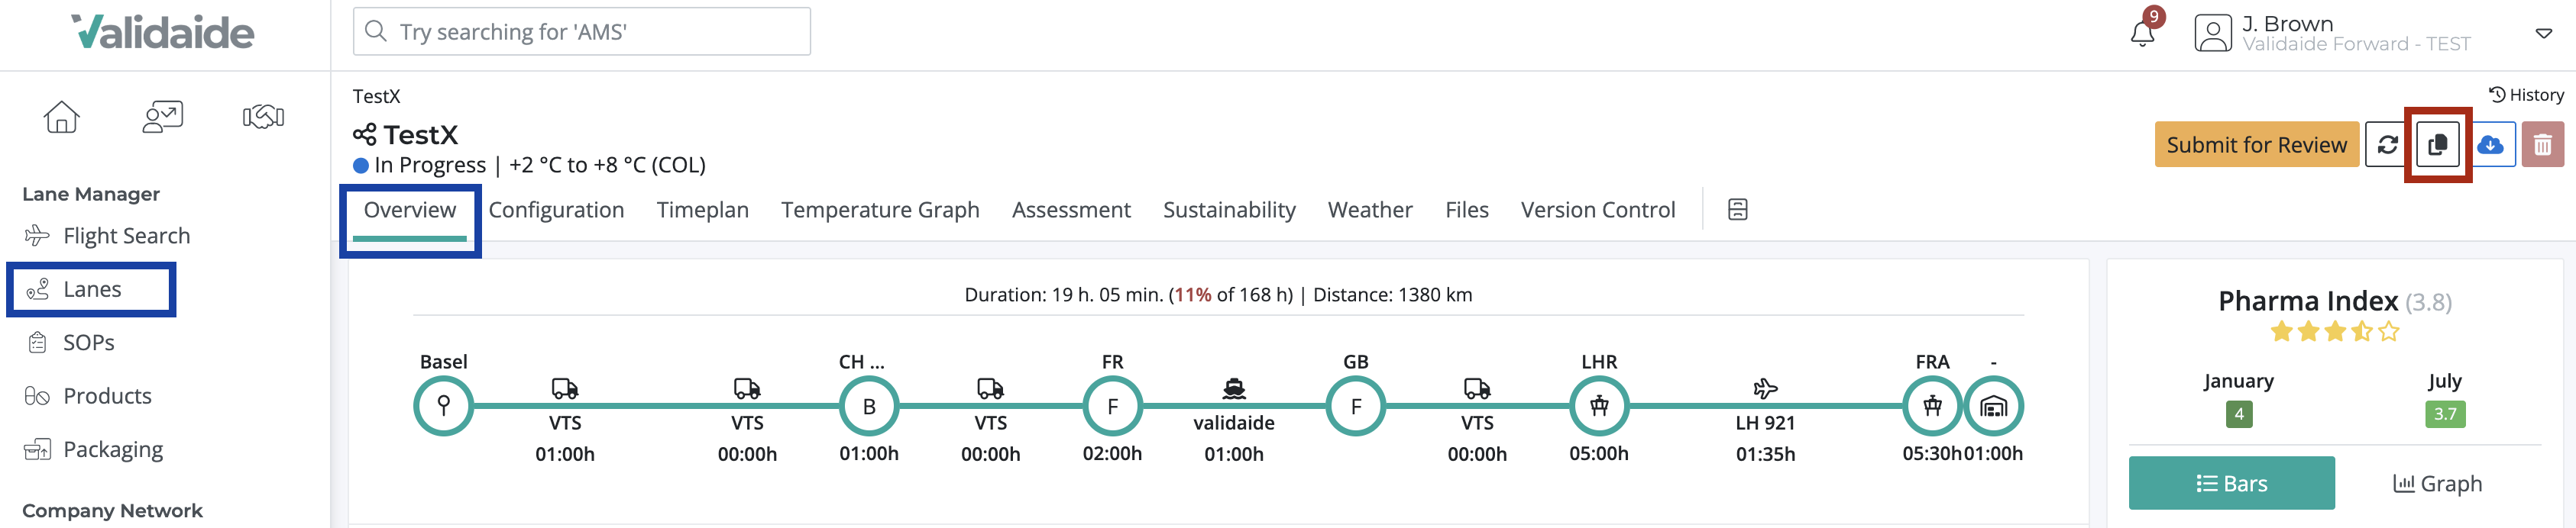Select the LHR airport node
The width and height of the screenshot is (2576, 528).
[x=1598, y=406]
